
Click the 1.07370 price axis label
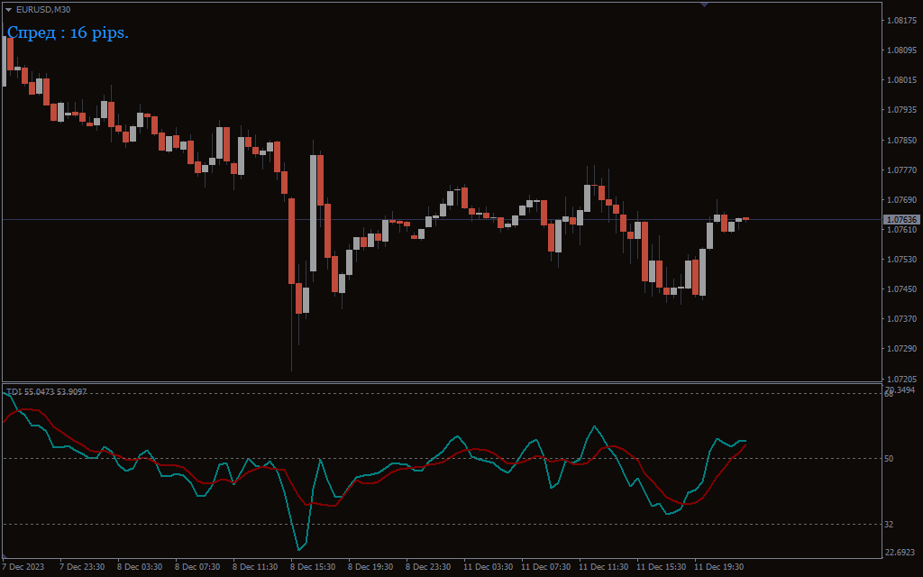point(901,319)
